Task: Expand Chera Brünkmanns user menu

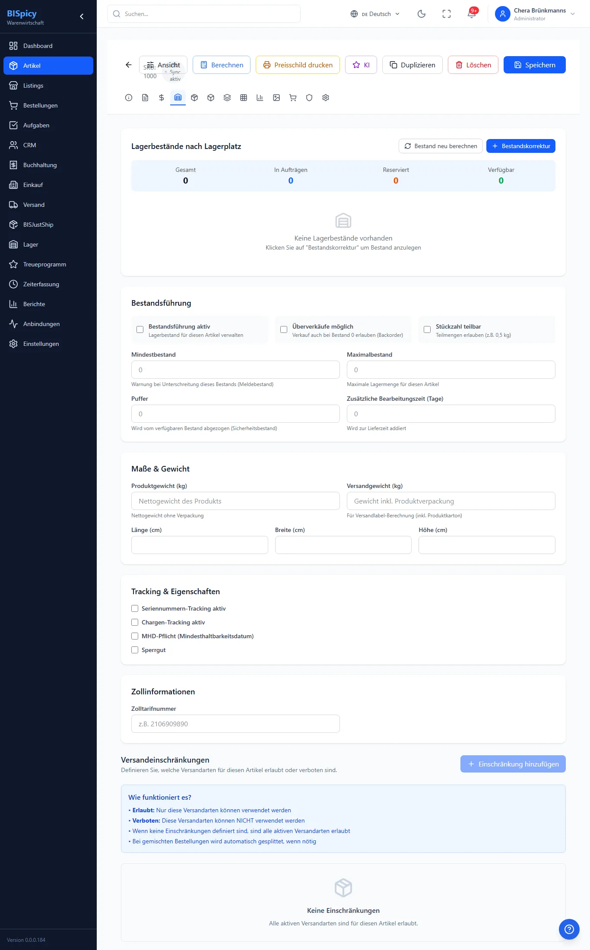Action: point(536,14)
